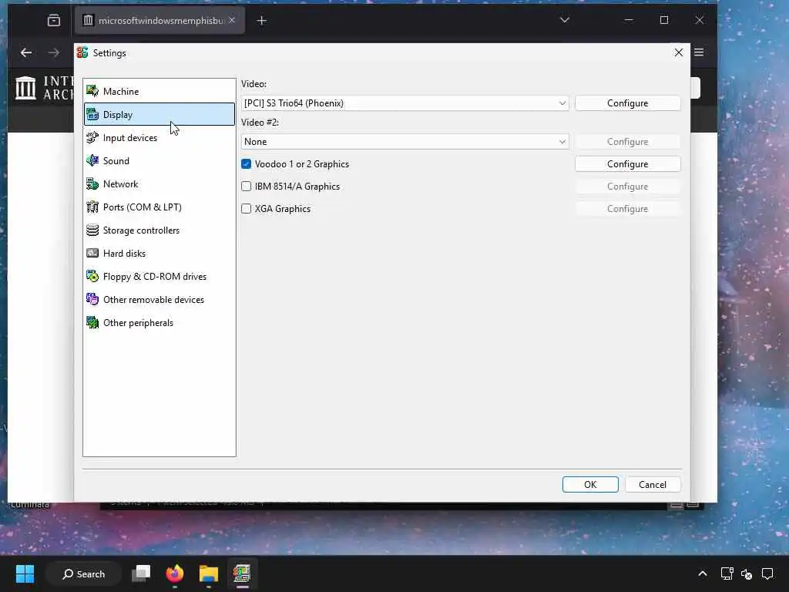This screenshot has height=592, width=789.
Task: Click the Network category icon
Action: point(92,183)
